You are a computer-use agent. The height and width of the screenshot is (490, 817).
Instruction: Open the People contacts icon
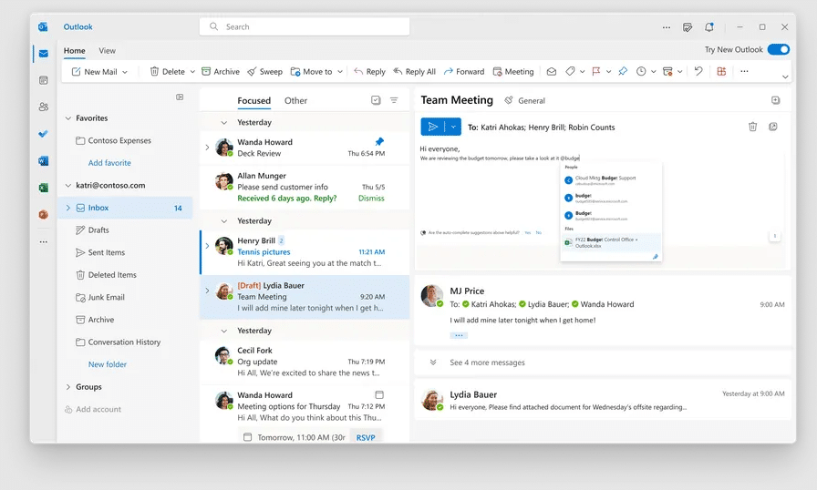43,107
